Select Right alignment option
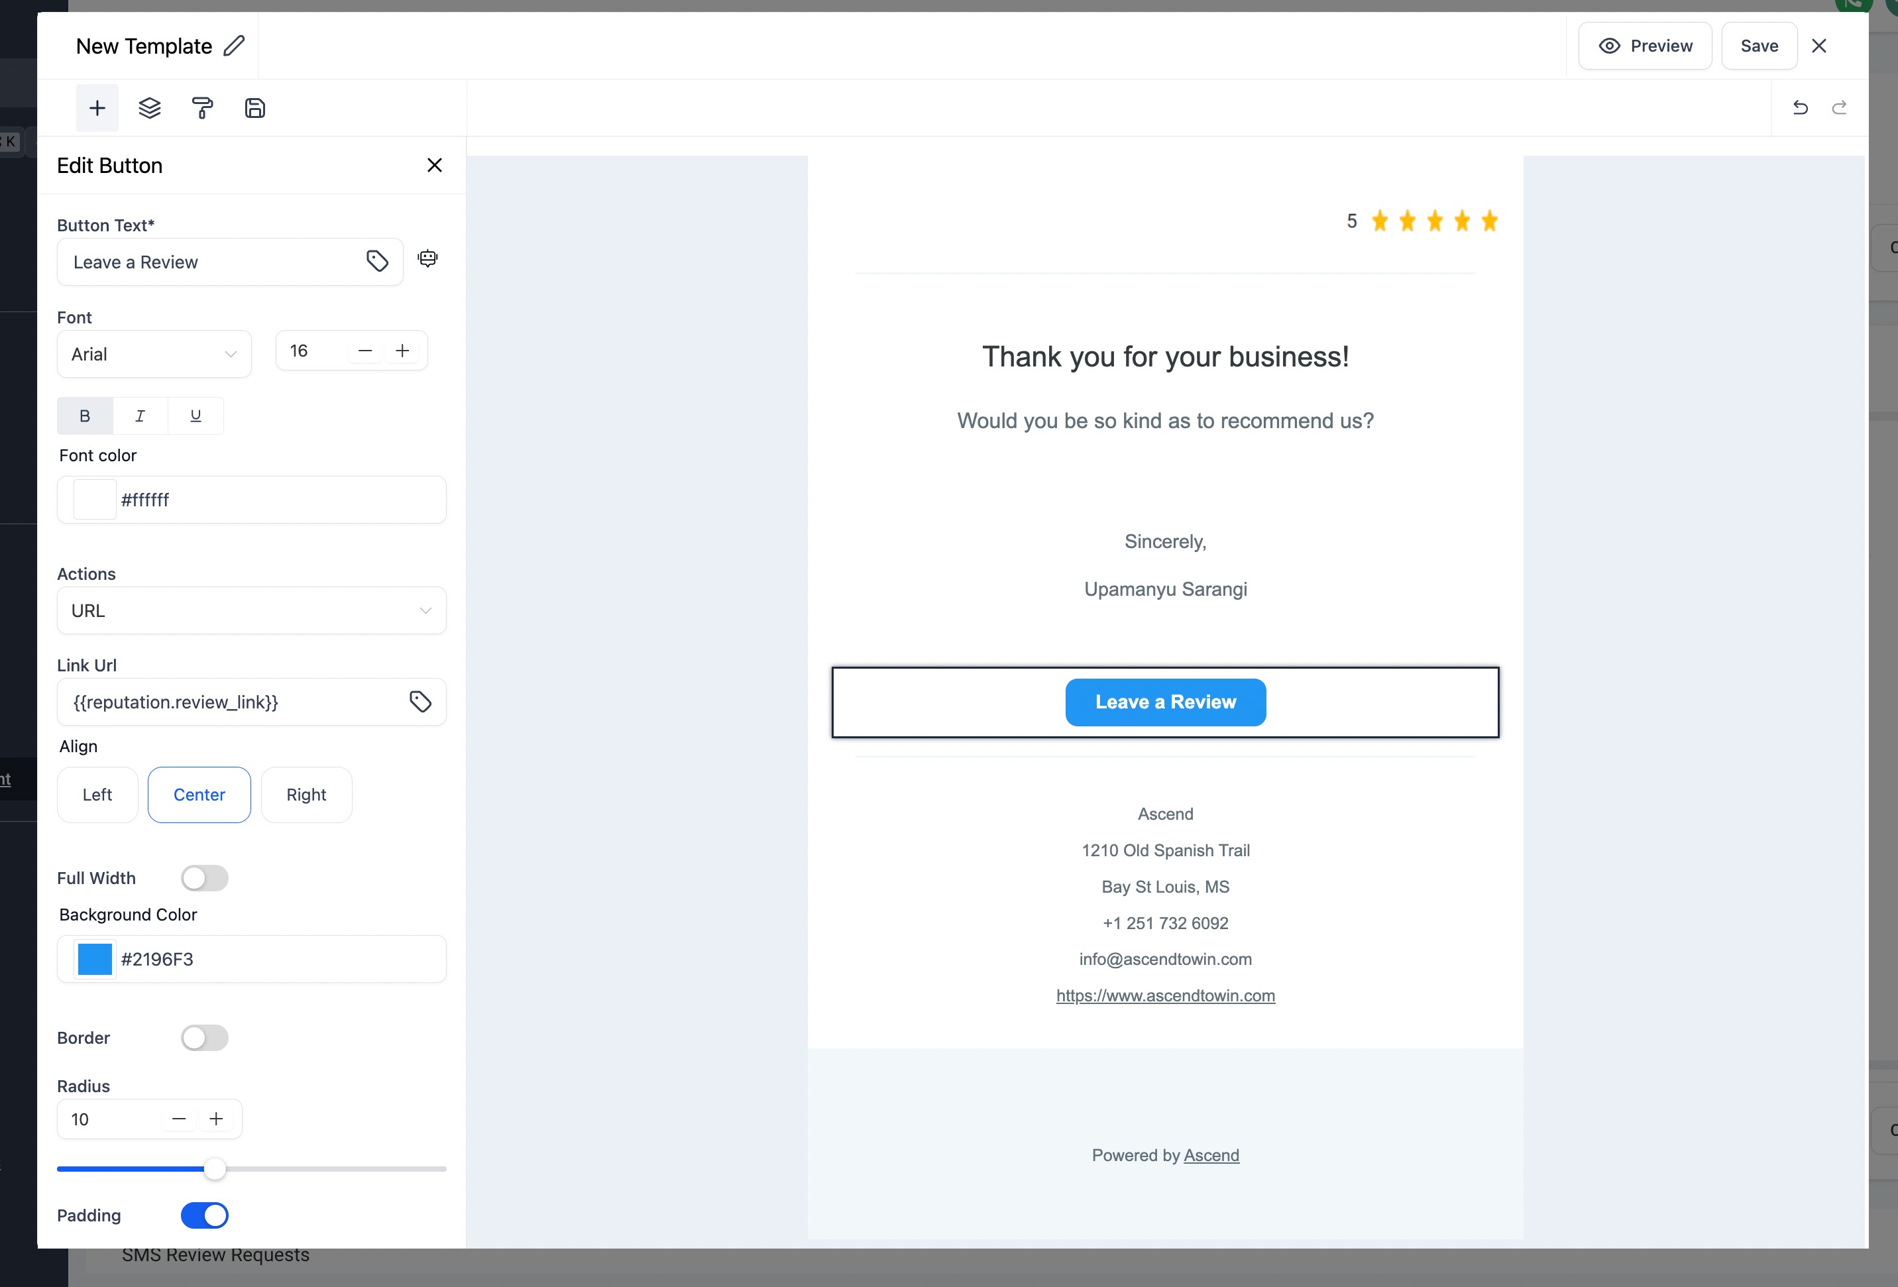The width and height of the screenshot is (1898, 1287). pyautogui.click(x=306, y=795)
